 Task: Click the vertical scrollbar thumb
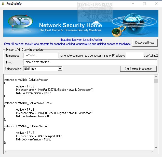[156, 81]
